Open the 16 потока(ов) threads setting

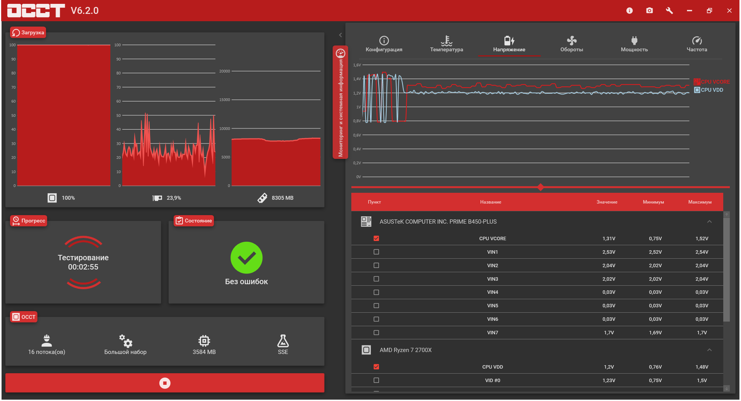(47, 344)
